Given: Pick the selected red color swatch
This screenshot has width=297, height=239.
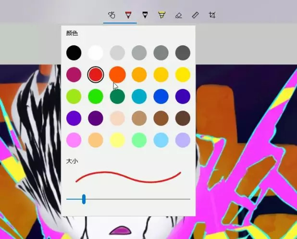Looking at the screenshot, I should point(96,75).
